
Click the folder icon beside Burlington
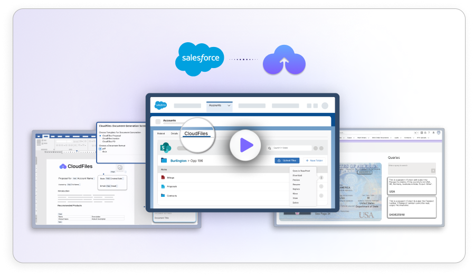coord(164,160)
